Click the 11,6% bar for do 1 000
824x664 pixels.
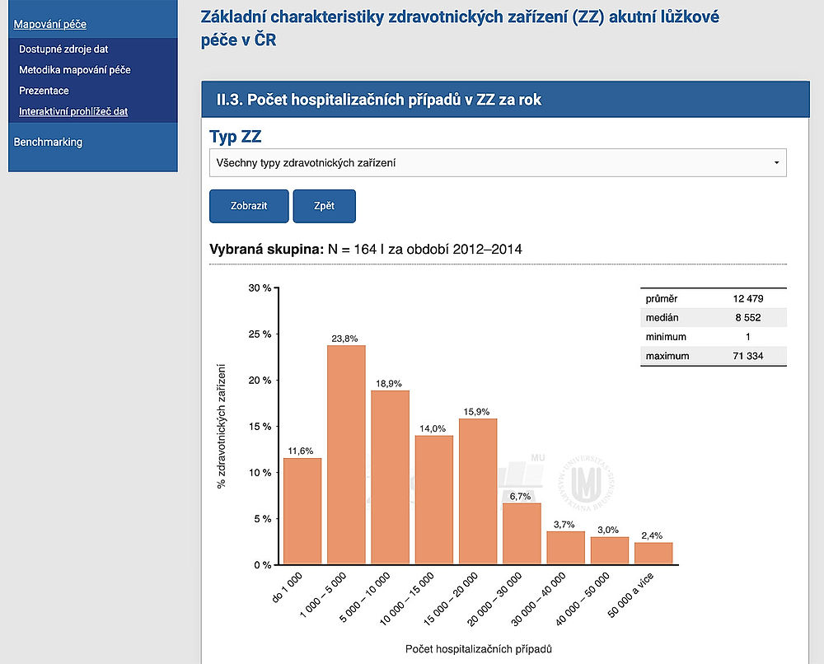(302, 511)
